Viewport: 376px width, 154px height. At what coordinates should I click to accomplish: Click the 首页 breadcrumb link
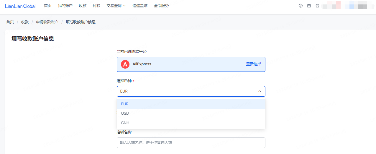10,22
